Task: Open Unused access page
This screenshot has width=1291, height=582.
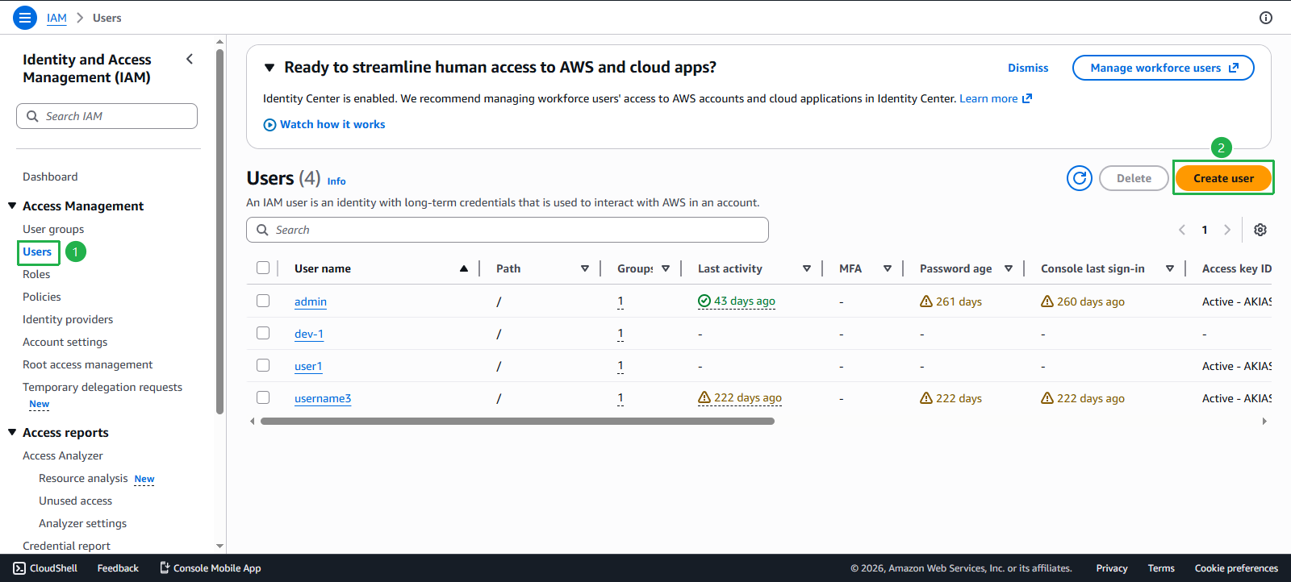Action: click(75, 501)
